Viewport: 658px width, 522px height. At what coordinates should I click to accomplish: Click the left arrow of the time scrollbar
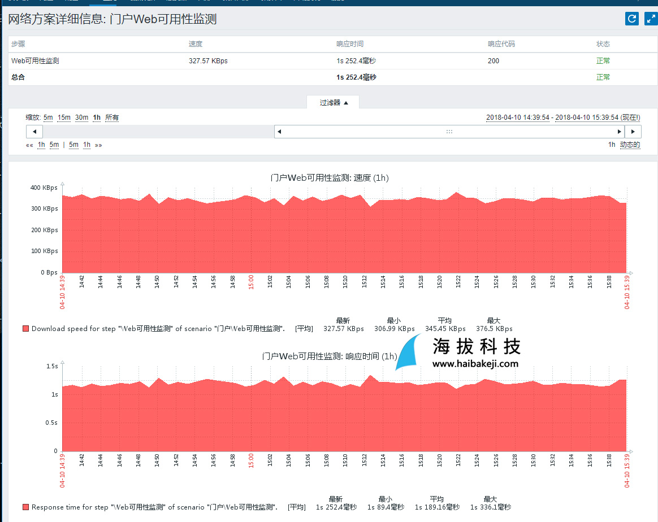(x=34, y=132)
